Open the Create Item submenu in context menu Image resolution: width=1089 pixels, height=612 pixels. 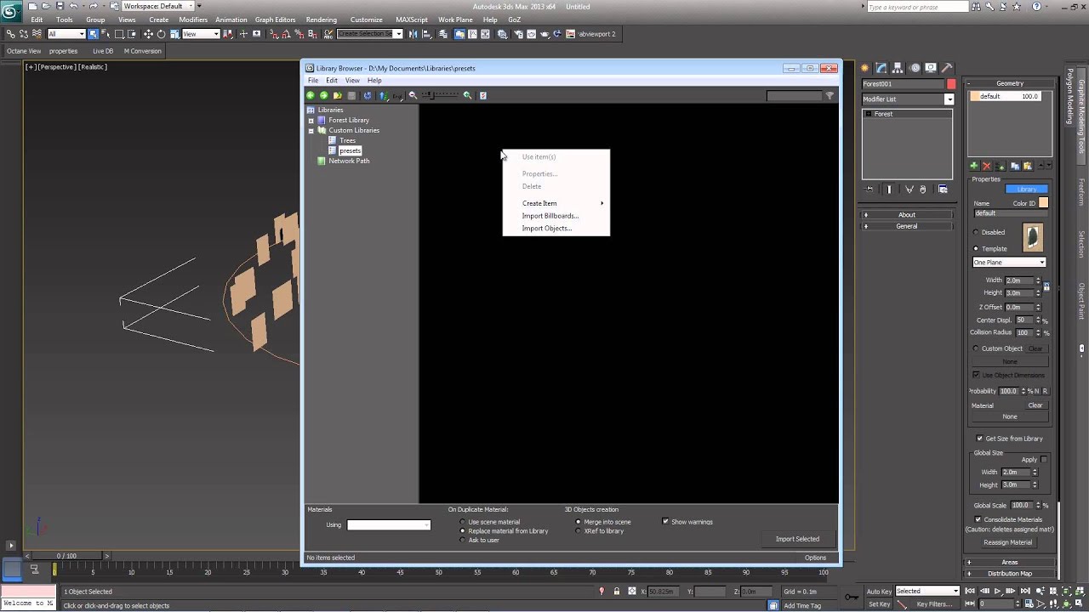pos(556,203)
